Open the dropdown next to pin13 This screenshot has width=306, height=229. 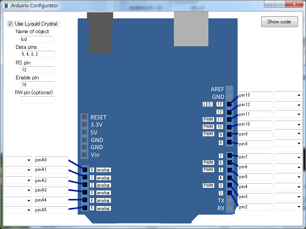(x=288, y=95)
